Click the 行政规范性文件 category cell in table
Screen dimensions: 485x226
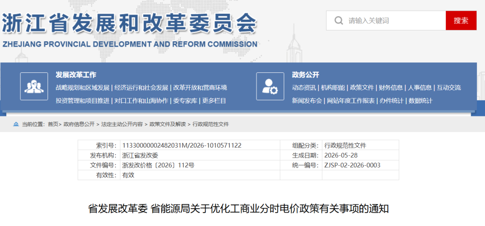[x=345, y=145]
